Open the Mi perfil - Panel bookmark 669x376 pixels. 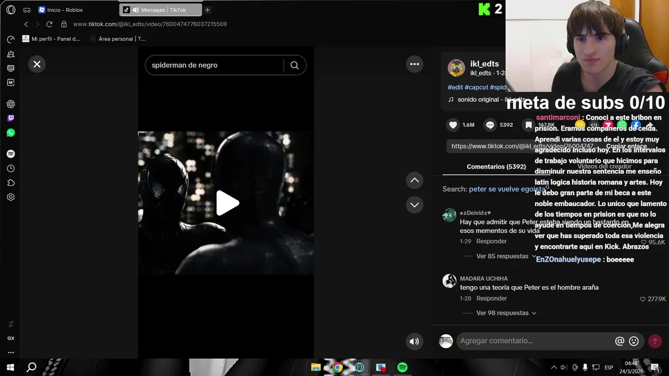[51, 39]
